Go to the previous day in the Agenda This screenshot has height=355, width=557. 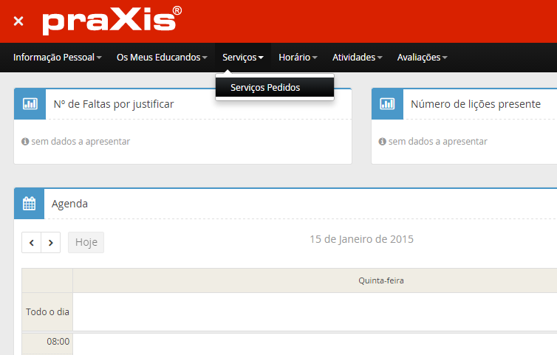click(x=32, y=243)
